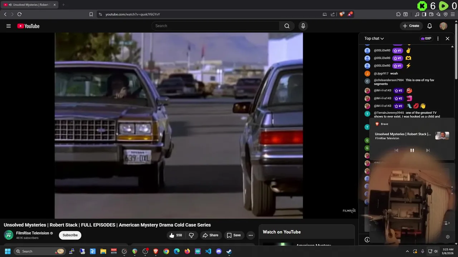Toggle the browser sidebar panel
Viewport: 458px width, 257px height.
(x=424, y=14)
